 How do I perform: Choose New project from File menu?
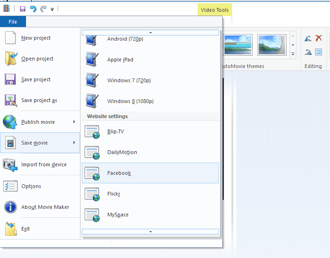(x=40, y=38)
